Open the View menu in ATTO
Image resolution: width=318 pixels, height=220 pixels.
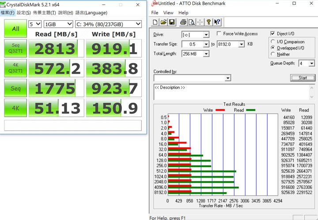coord(168,13)
